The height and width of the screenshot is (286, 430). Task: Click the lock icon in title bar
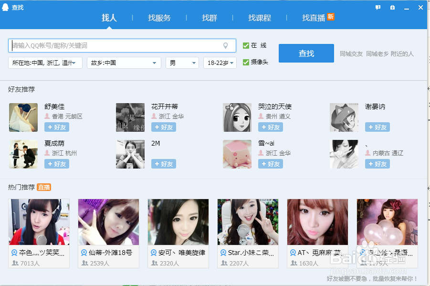[392, 8]
